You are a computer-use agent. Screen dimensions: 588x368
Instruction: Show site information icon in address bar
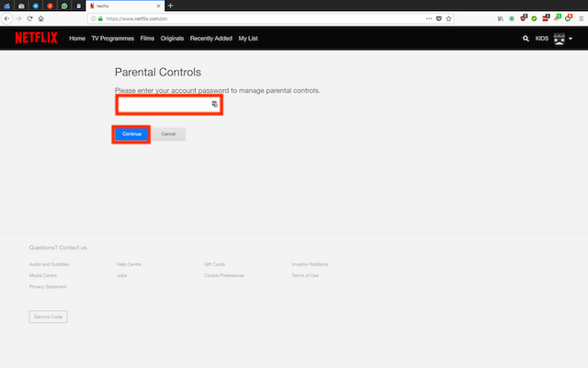tap(93, 18)
